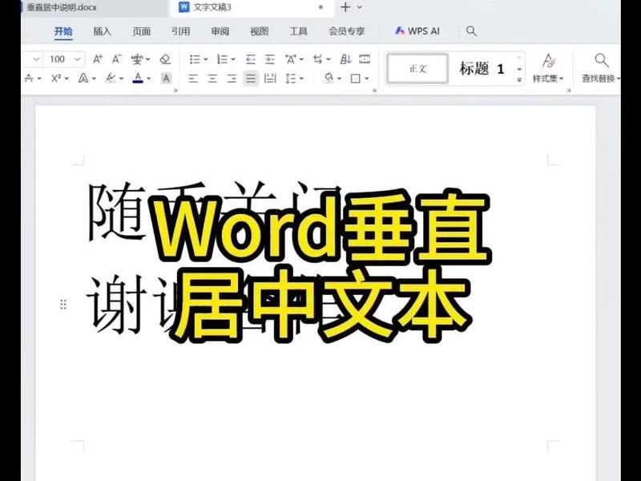Viewport: 641px width, 481px height.
Task: Open numbered list style dropdown arrow
Action: click(233, 59)
